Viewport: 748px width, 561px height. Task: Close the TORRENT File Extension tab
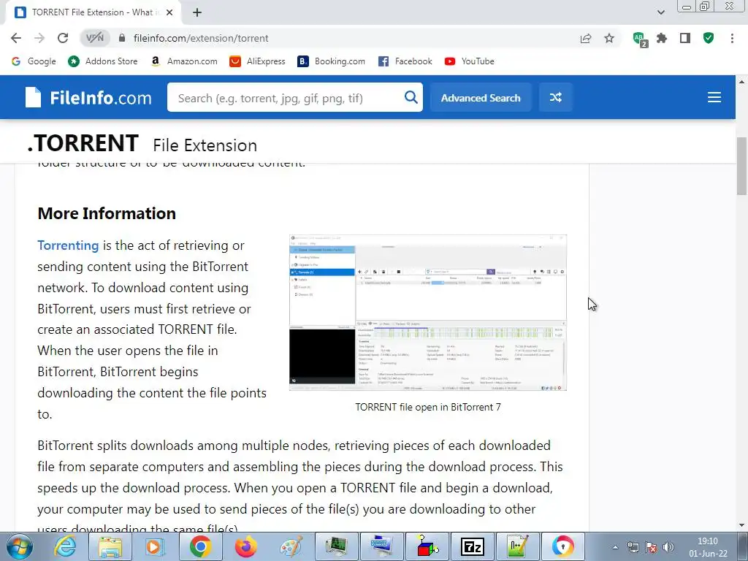(169, 12)
